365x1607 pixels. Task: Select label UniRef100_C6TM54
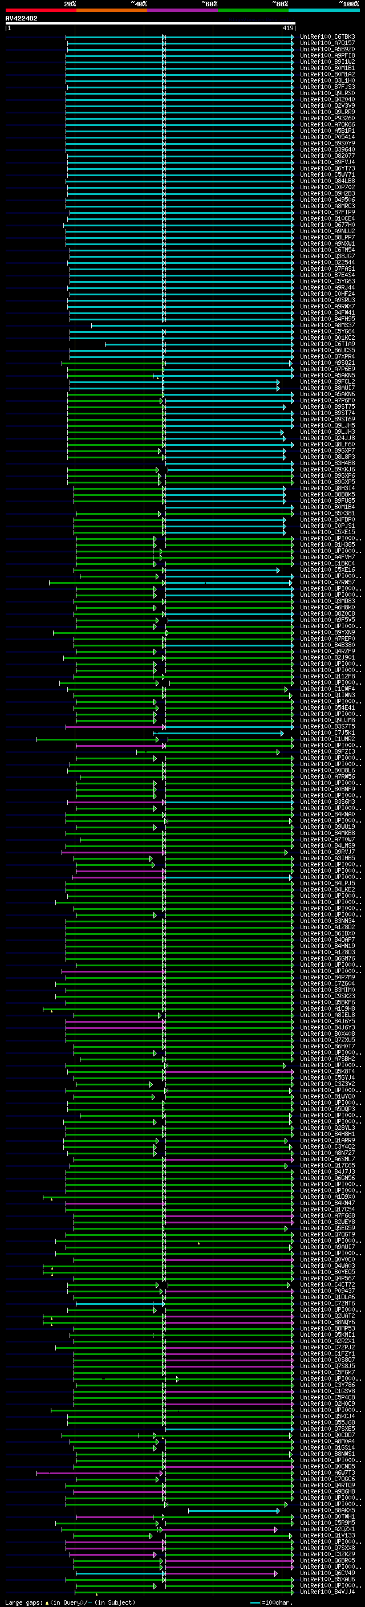point(327,250)
